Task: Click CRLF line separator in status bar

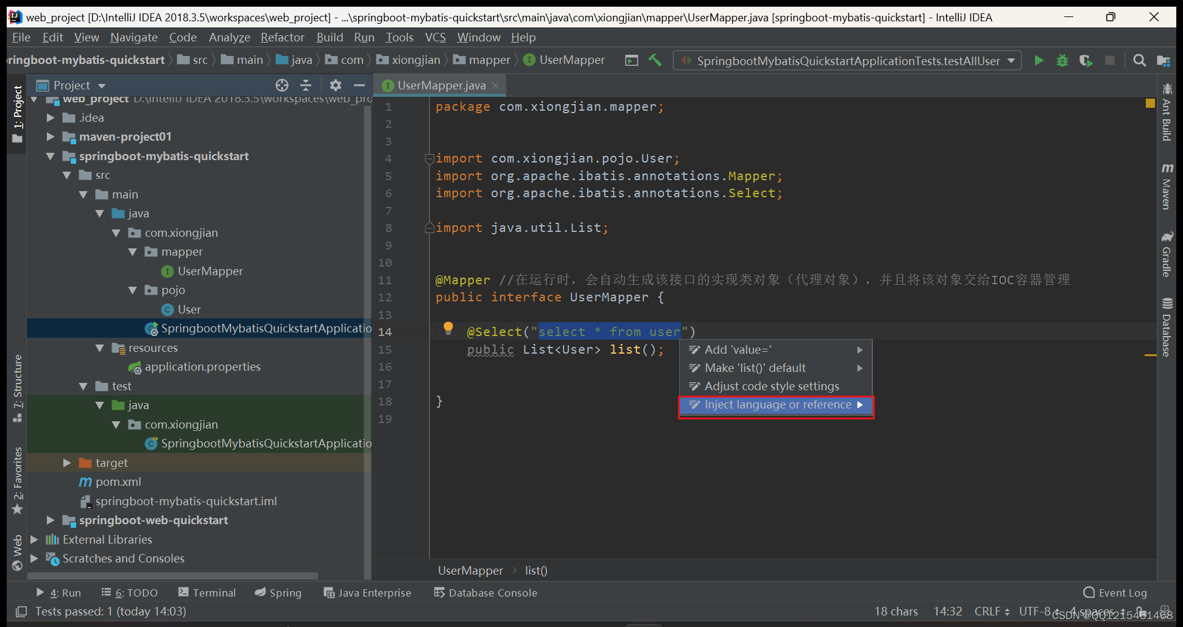Action: point(992,611)
